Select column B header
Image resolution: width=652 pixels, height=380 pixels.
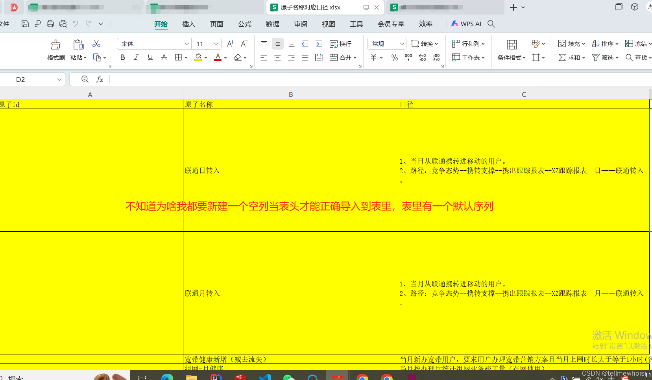(x=291, y=94)
